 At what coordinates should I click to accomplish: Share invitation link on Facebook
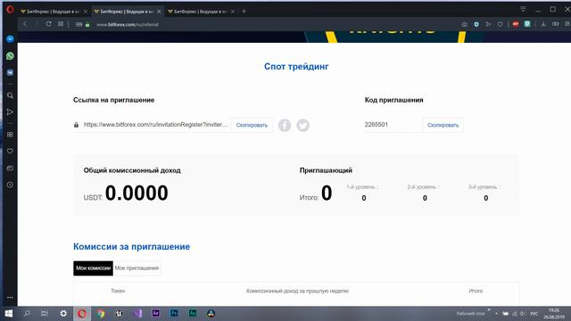pos(285,125)
